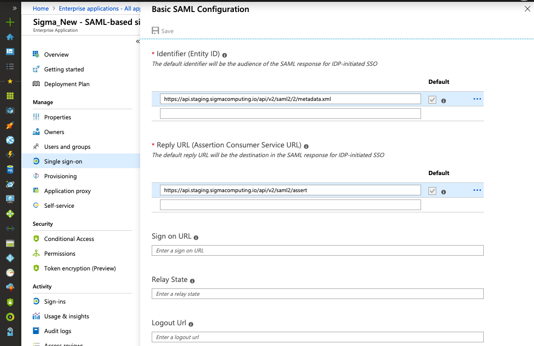Image resolution: width=534 pixels, height=346 pixels.
Task: Click the Sign on URL input field
Action: click(317, 250)
